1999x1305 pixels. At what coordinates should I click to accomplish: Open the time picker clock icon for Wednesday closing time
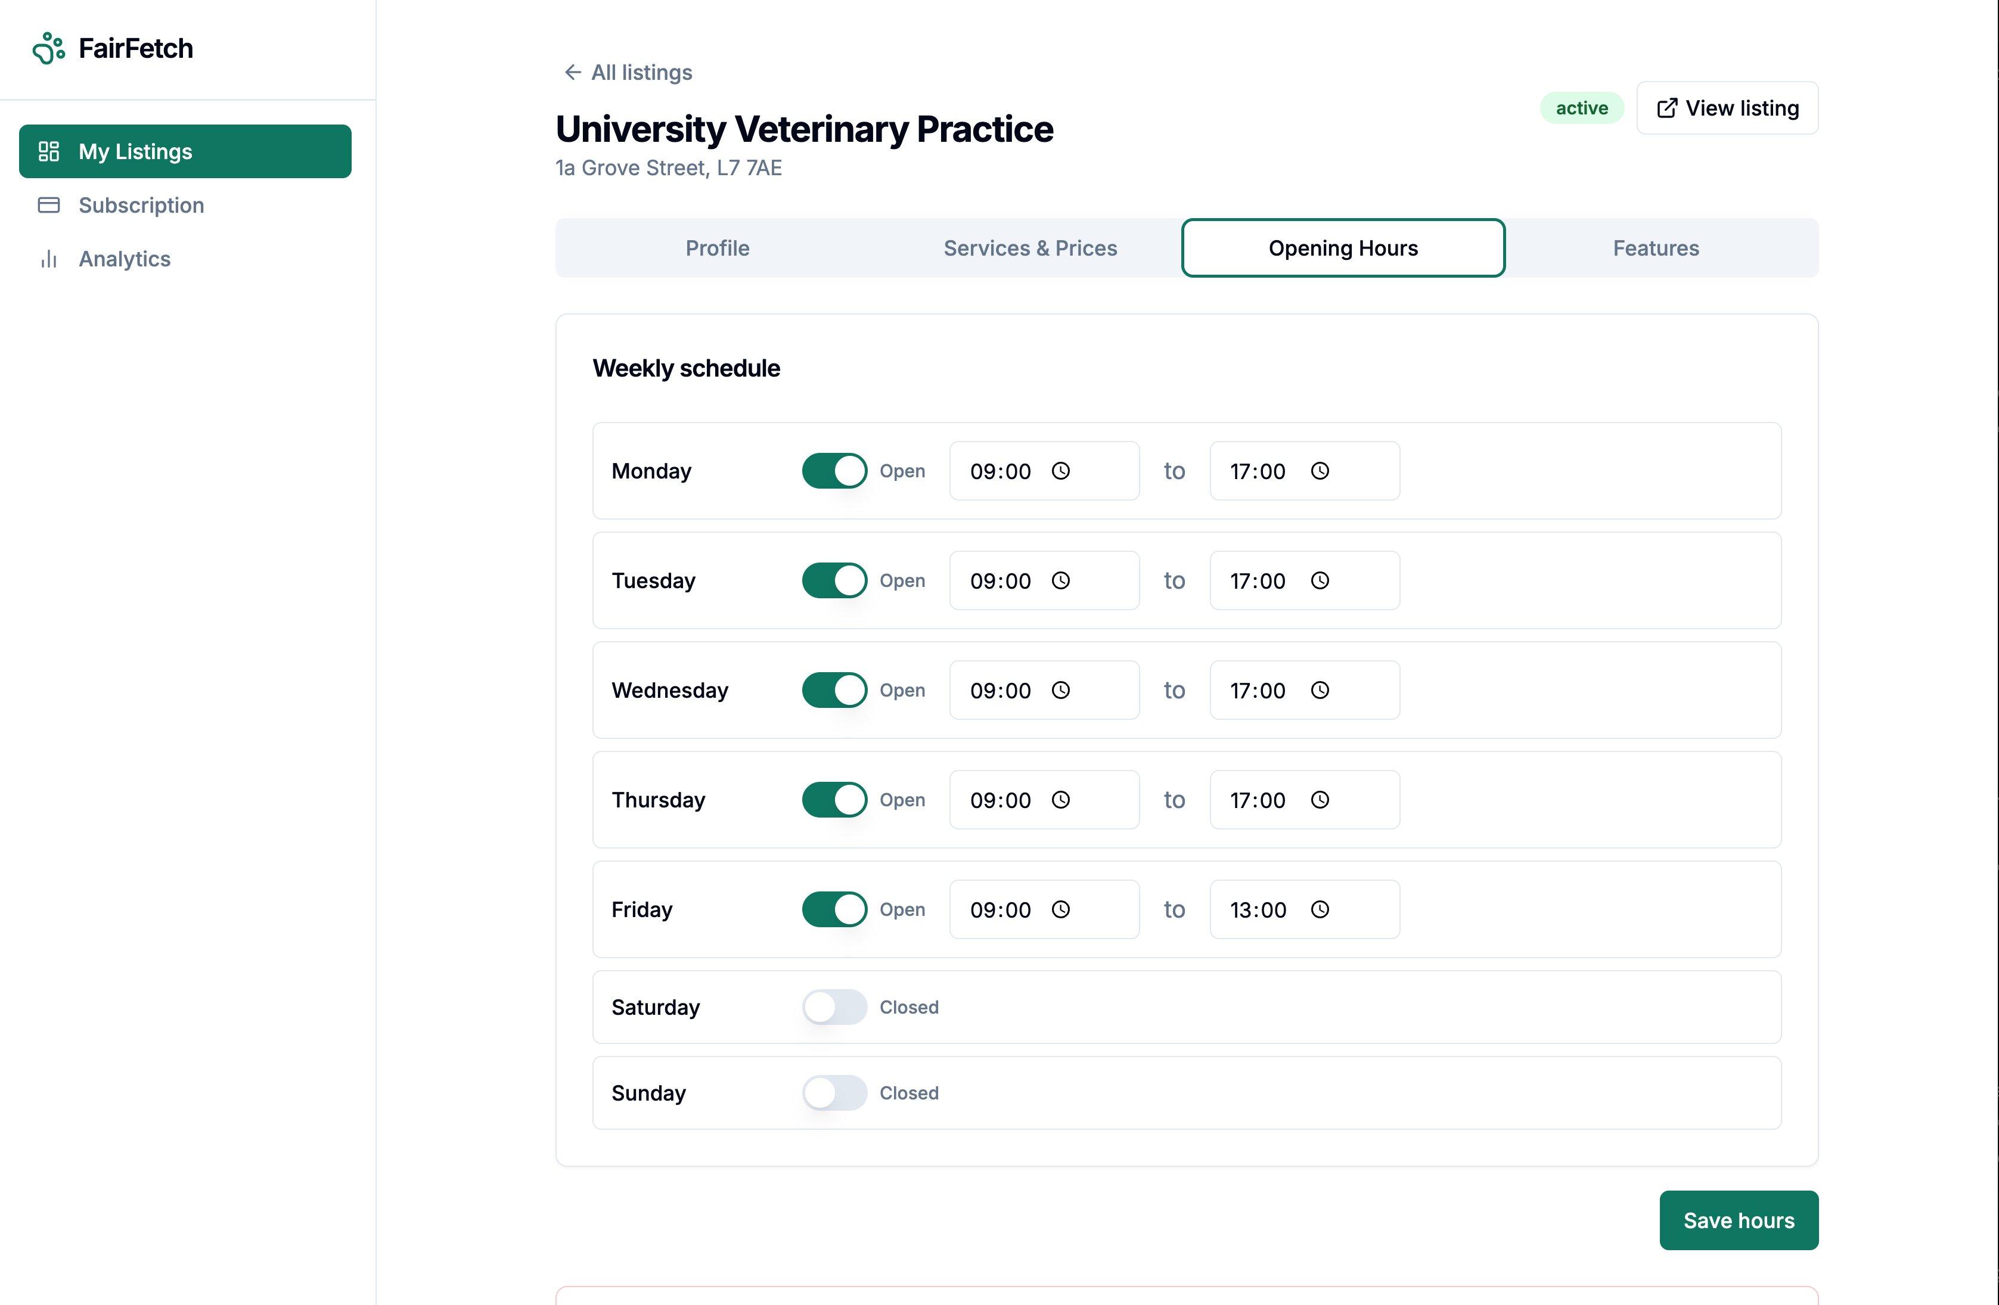click(1320, 690)
